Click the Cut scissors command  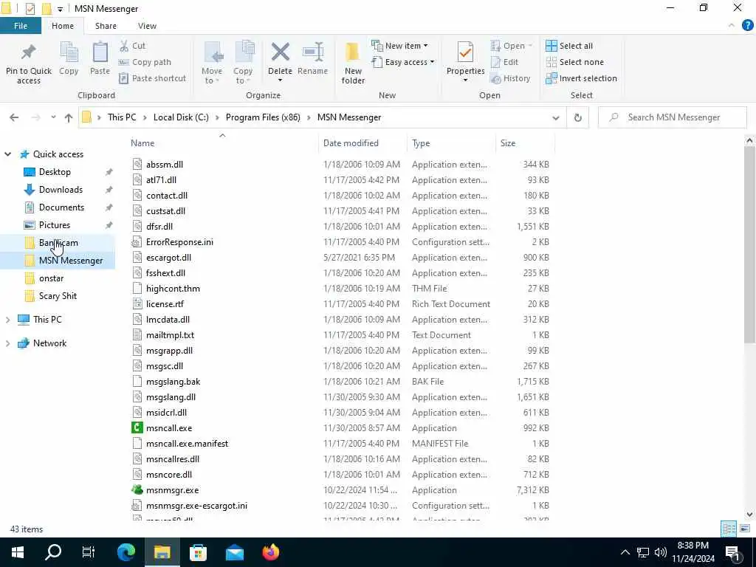click(132, 46)
